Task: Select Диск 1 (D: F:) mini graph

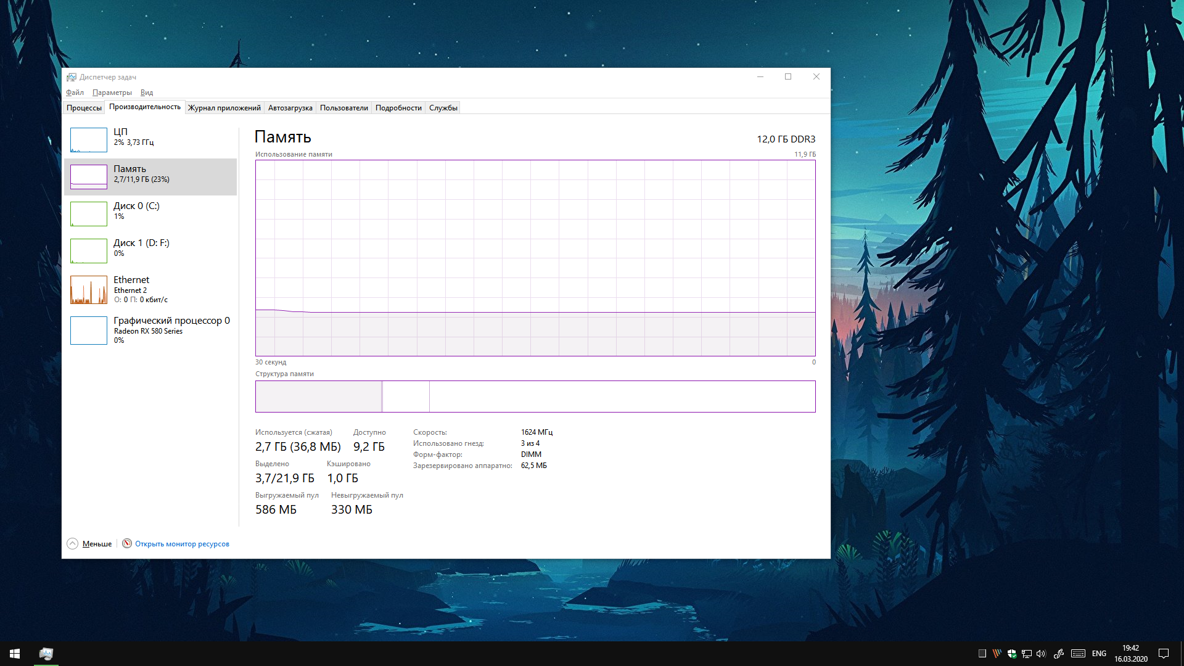Action: coord(89,251)
